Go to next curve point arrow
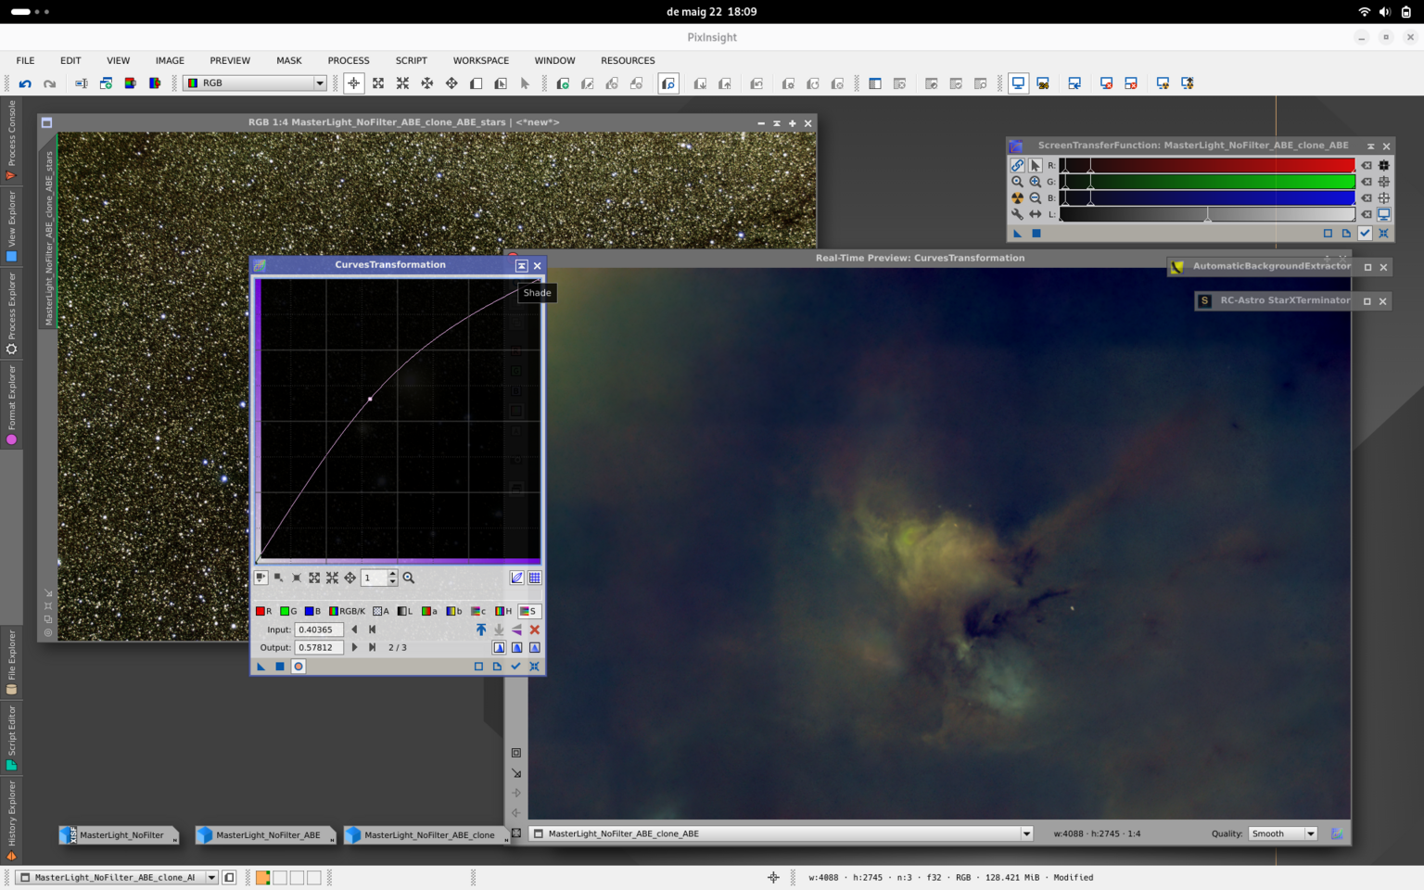The width and height of the screenshot is (1424, 890). click(354, 647)
